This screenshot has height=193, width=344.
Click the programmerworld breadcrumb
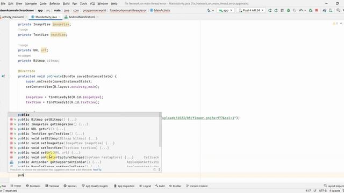[95, 10]
